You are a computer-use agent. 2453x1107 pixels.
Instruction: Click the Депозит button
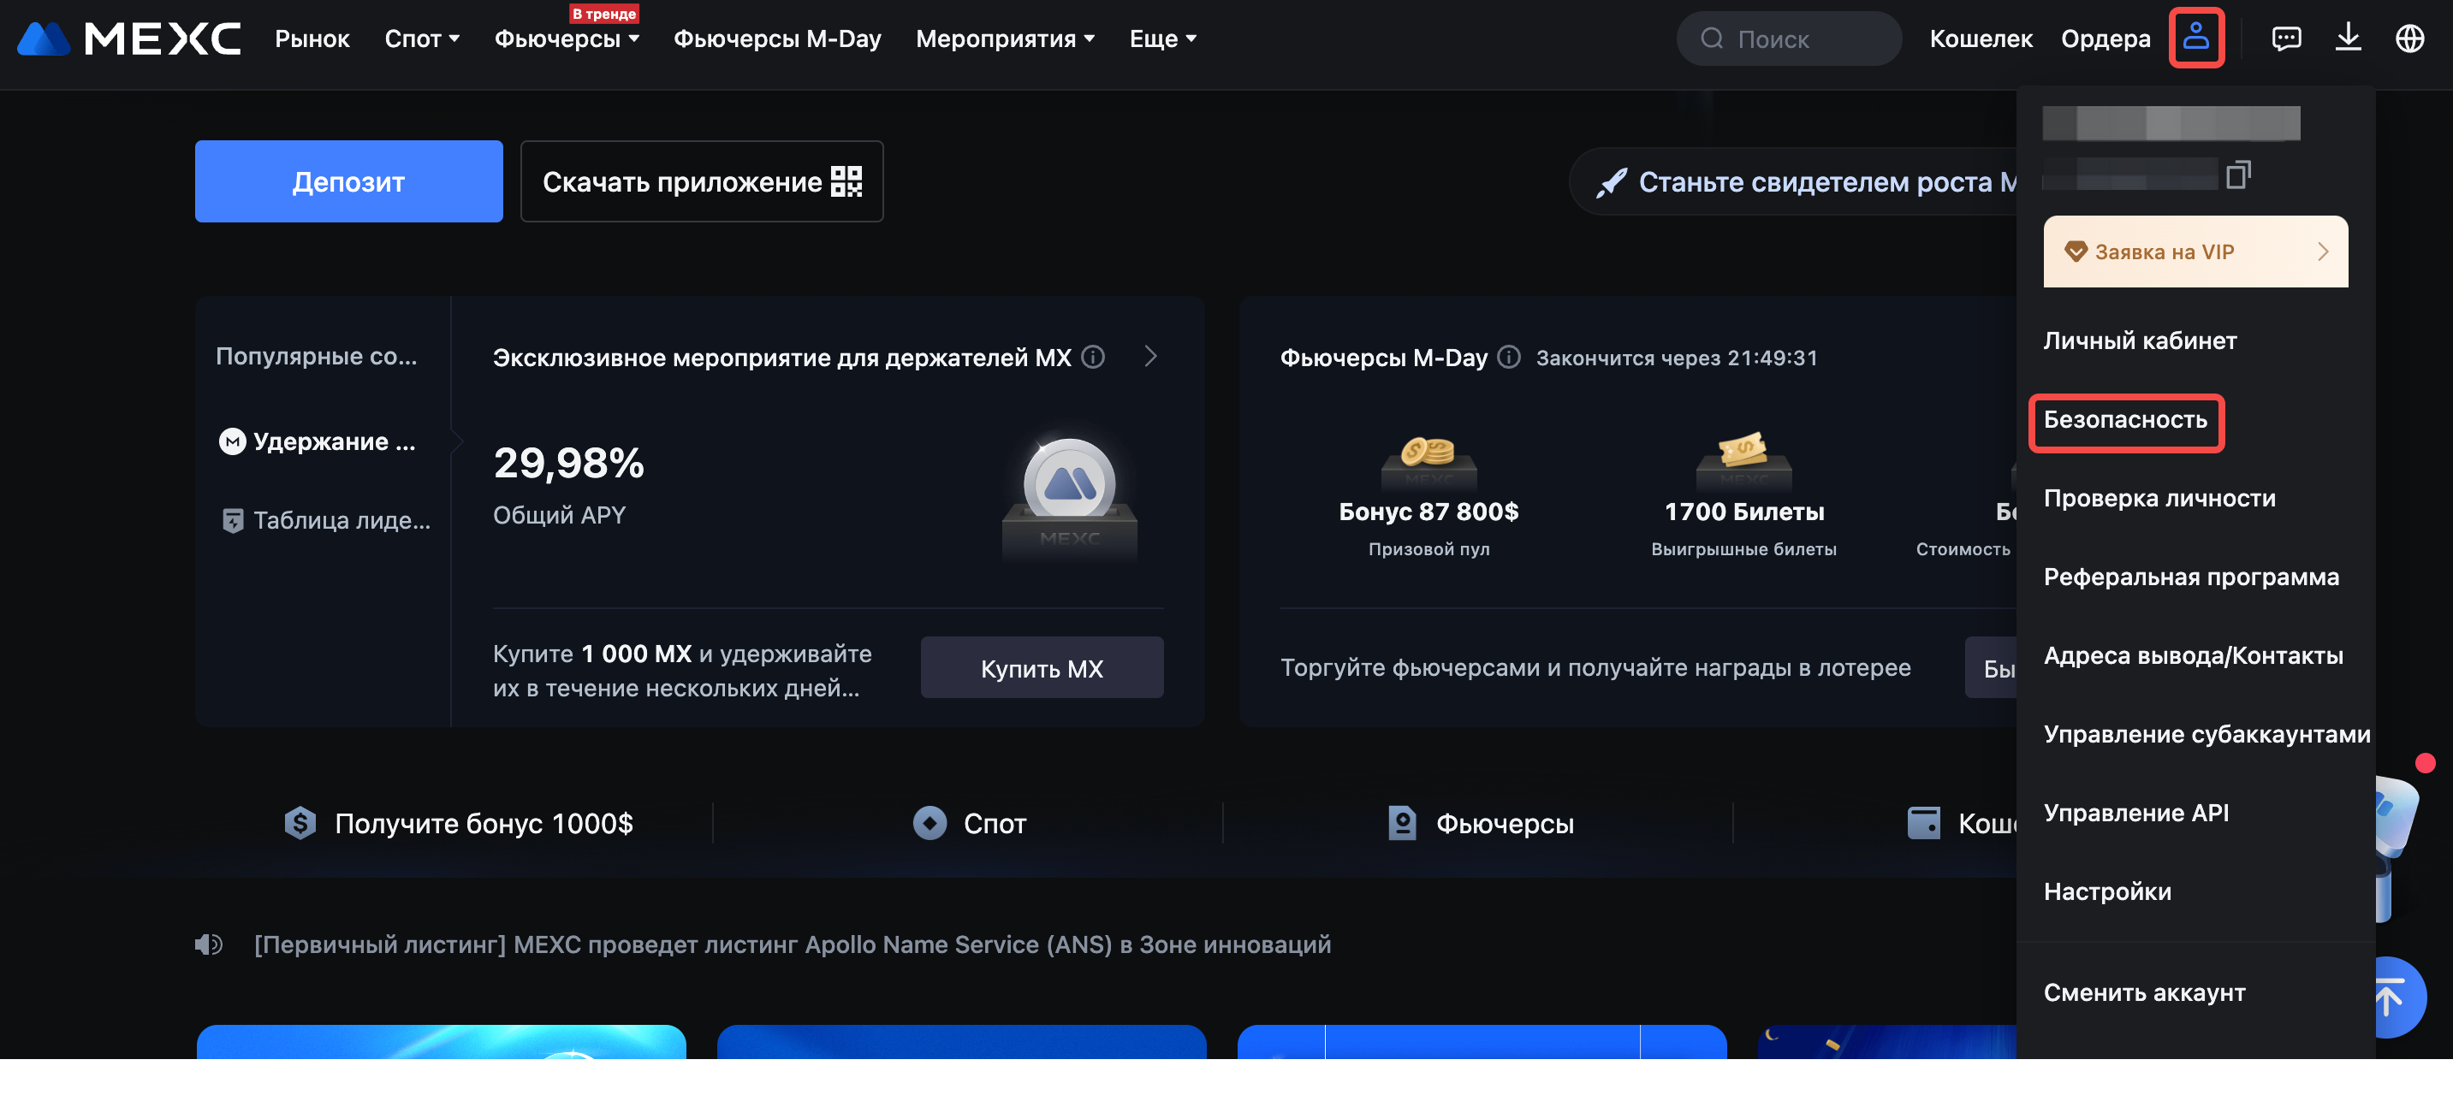tap(348, 182)
